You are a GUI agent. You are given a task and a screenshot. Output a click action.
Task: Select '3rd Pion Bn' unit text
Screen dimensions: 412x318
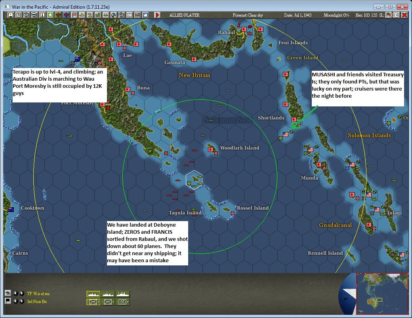point(37,301)
